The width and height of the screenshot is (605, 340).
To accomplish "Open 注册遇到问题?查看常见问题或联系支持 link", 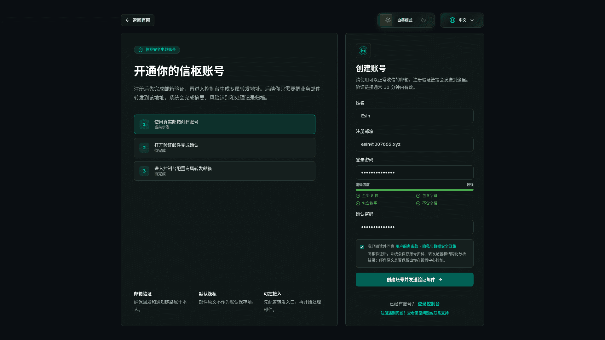I will tap(414, 313).
